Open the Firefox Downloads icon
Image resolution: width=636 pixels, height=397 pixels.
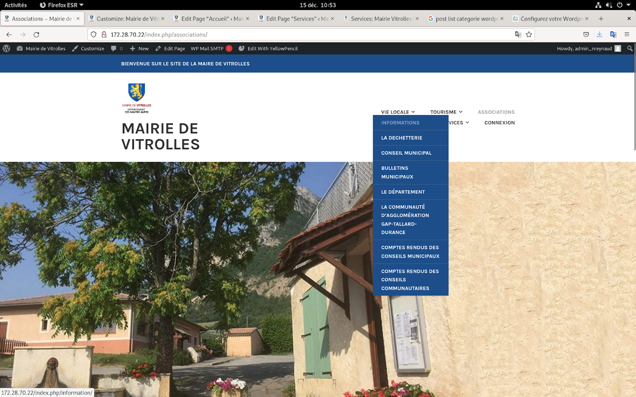[599, 35]
